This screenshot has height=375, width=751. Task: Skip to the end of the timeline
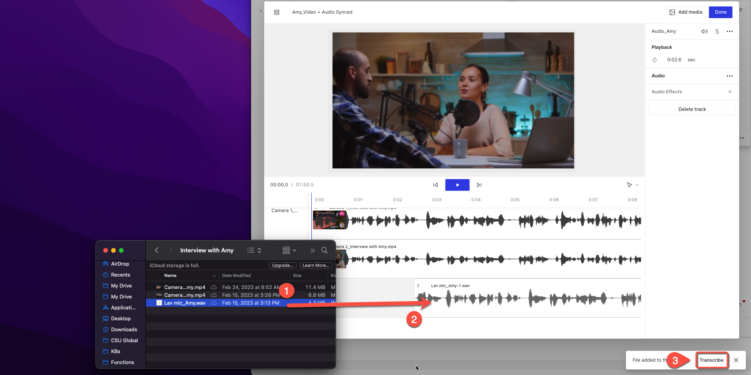479,185
